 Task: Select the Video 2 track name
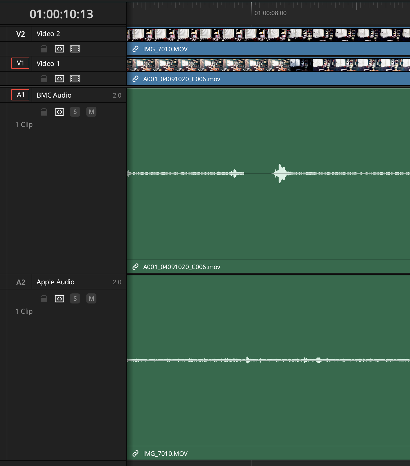coord(48,34)
